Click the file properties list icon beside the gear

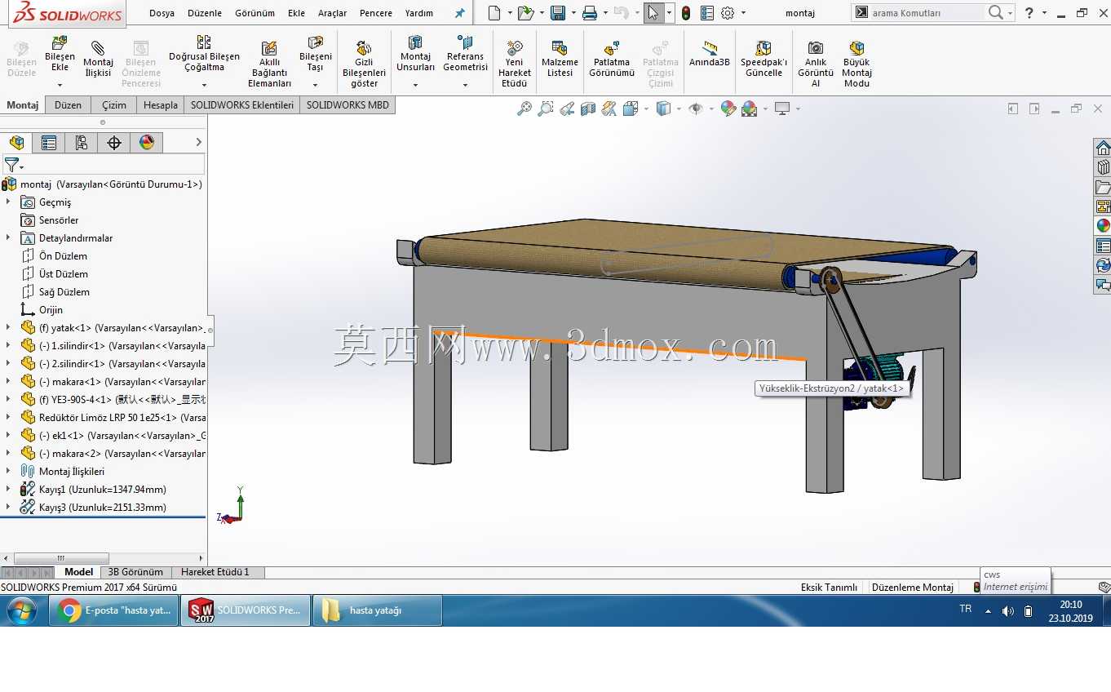pyautogui.click(x=706, y=13)
